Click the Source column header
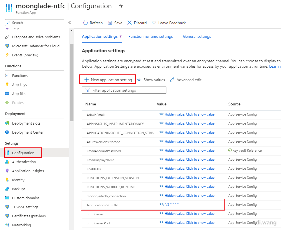 pos(234,104)
